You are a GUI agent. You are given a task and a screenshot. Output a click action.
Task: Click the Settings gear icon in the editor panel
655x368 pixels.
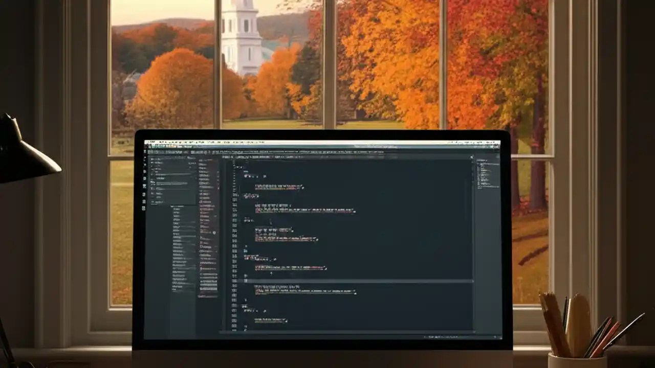coord(471,157)
